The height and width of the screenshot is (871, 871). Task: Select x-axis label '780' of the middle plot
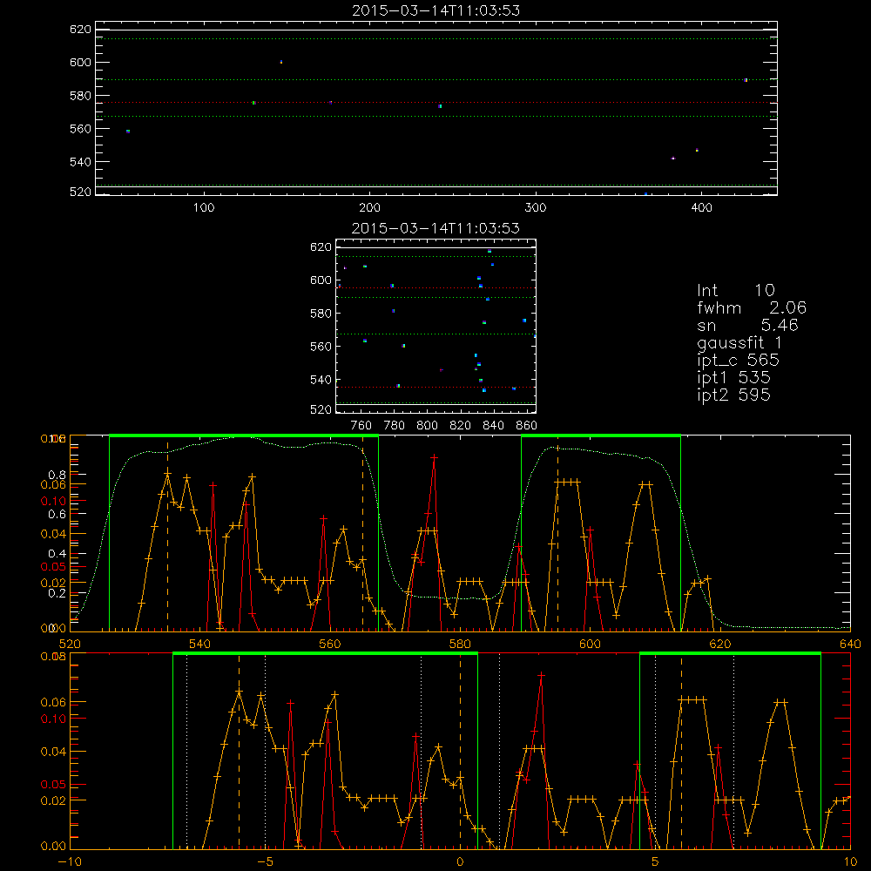395,426
